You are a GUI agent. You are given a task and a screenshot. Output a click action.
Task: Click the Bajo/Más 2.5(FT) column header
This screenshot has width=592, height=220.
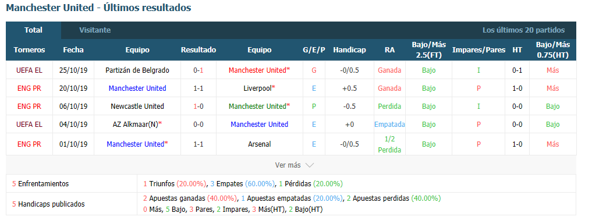point(428,50)
